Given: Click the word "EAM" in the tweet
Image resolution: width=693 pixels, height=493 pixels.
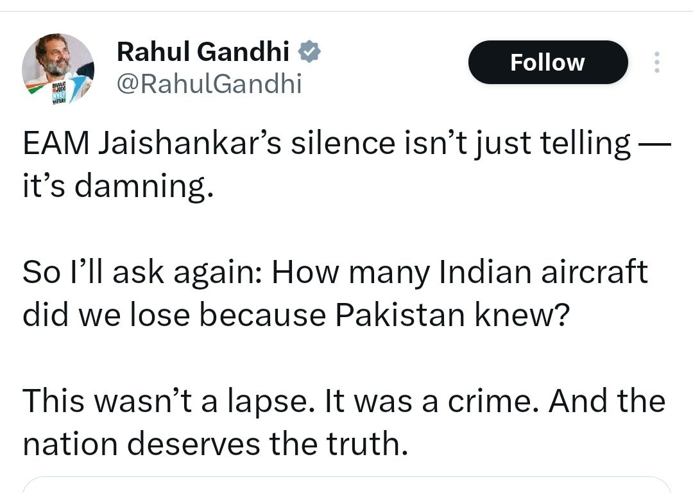Looking at the screenshot, I should (x=56, y=144).
